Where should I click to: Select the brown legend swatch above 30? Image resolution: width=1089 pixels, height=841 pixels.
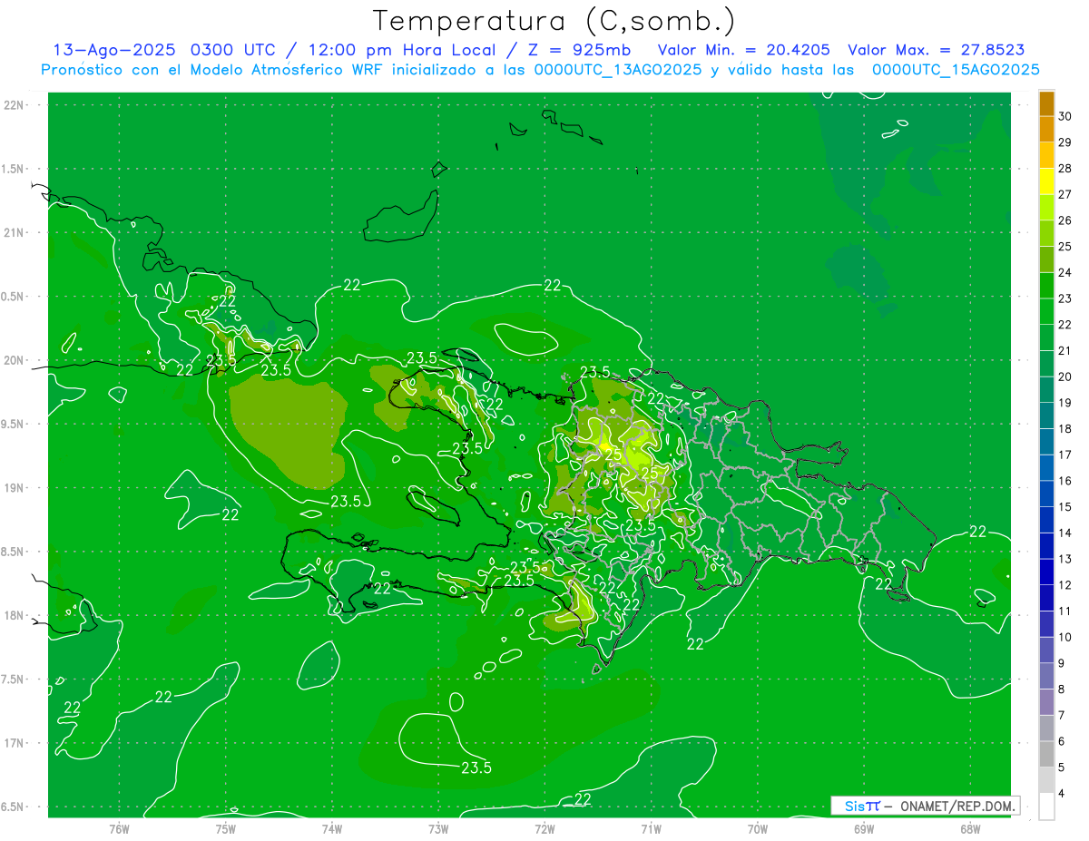pos(1046,103)
